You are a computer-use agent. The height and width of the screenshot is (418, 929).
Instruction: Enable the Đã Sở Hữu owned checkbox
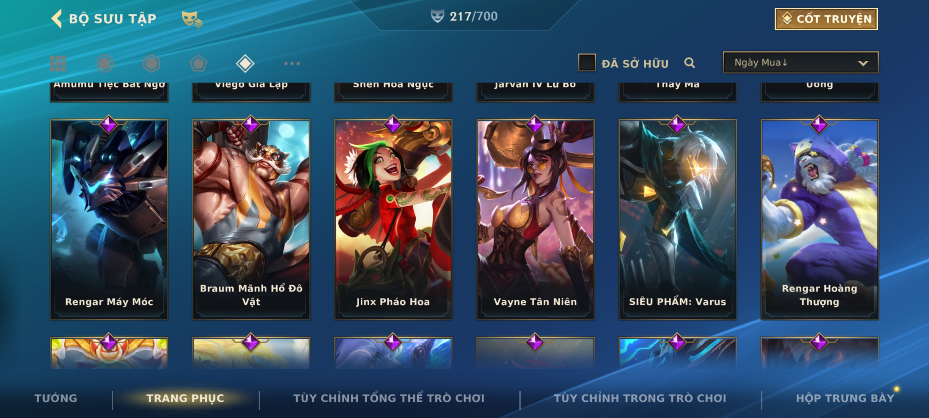(587, 63)
